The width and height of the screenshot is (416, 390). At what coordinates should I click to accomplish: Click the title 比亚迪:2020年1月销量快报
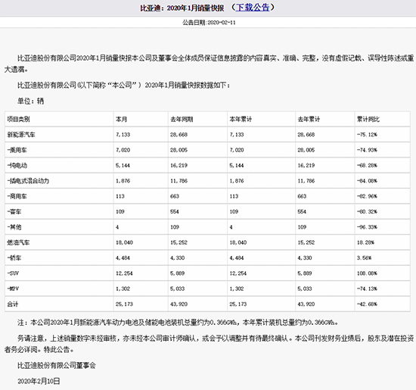182,8
